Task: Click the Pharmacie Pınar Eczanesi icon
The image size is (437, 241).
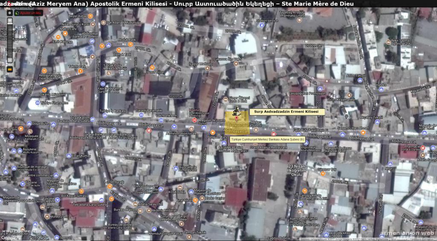Action: 423,148
